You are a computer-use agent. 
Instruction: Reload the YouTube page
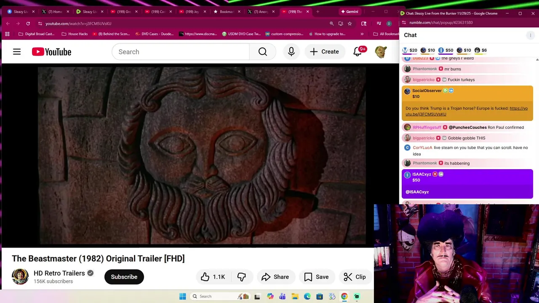pyautogui.click(x=28, y=24)
